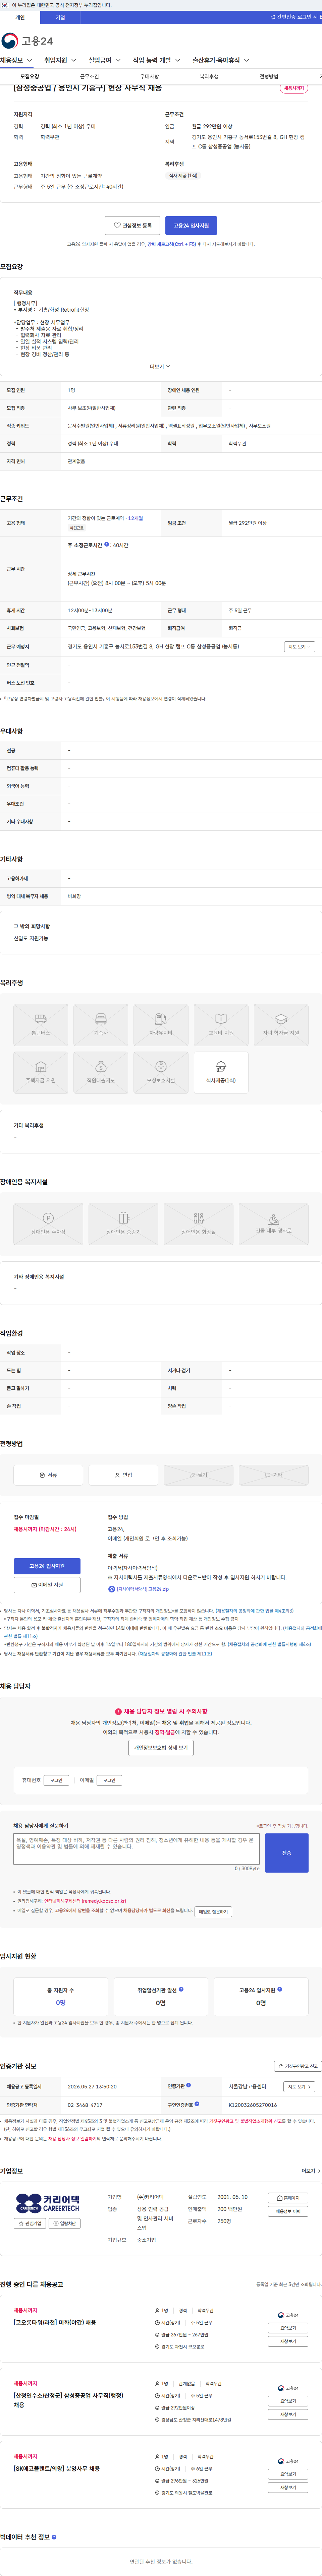Send the question with 전송 button

[x=287, y=1853]
